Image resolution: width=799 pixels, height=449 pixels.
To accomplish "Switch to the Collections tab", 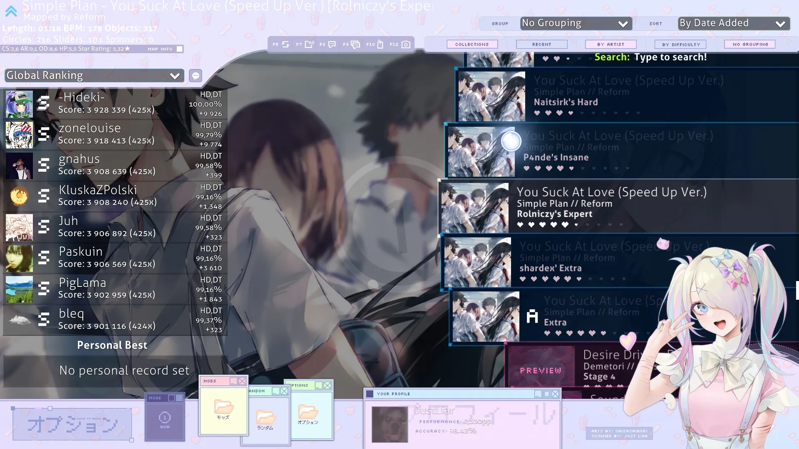I will 472,44.
